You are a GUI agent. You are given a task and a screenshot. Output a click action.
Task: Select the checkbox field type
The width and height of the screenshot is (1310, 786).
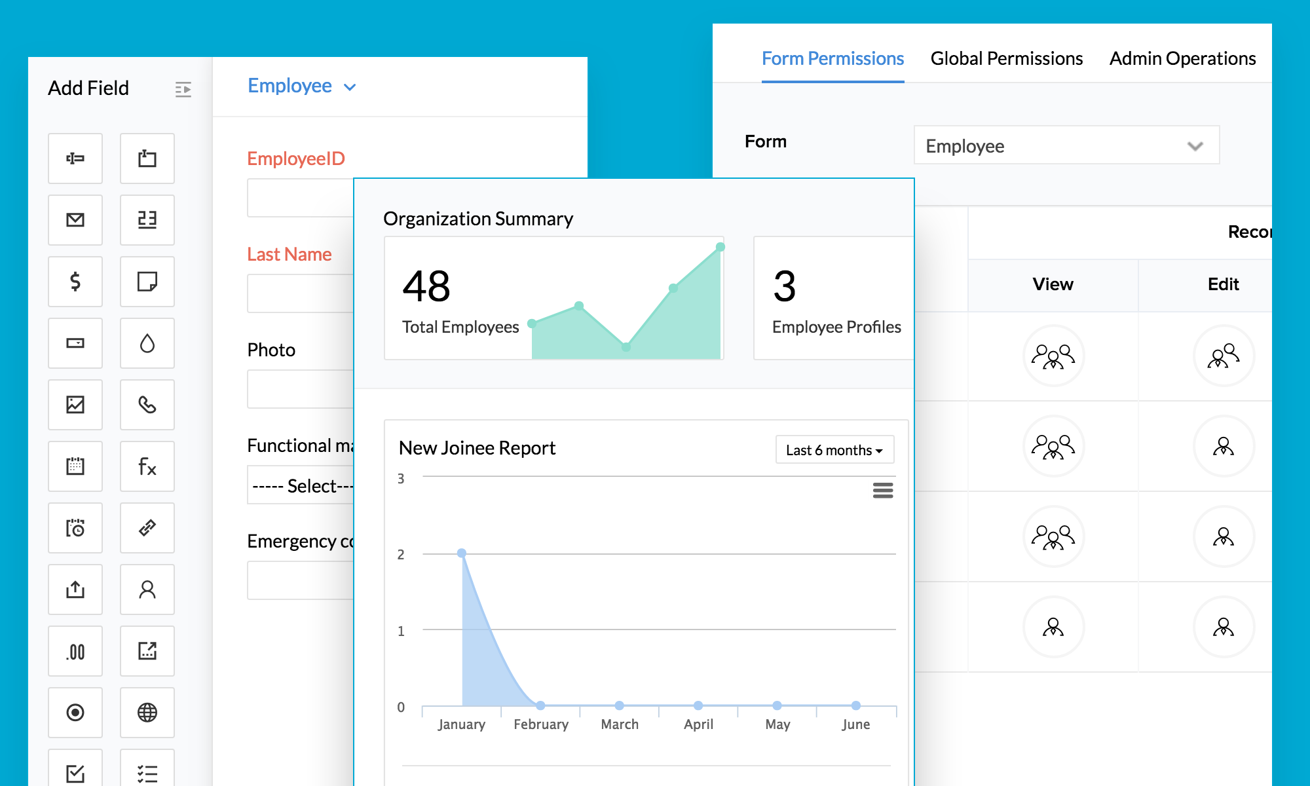75,772
